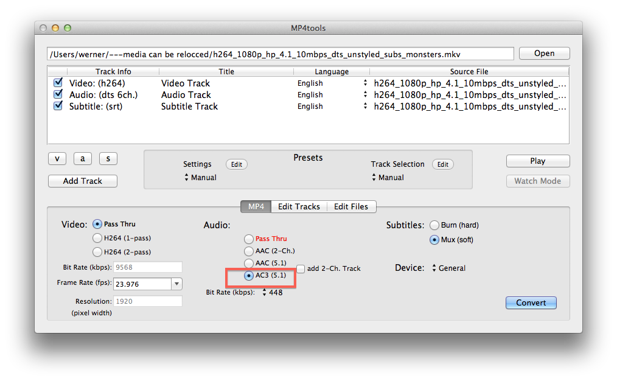Click the Watch Mode button
Screen dimensions: 617x381
point(537,181)
